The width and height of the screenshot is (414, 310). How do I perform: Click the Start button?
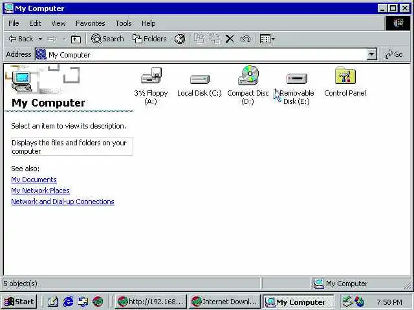[x=19, y=302]
